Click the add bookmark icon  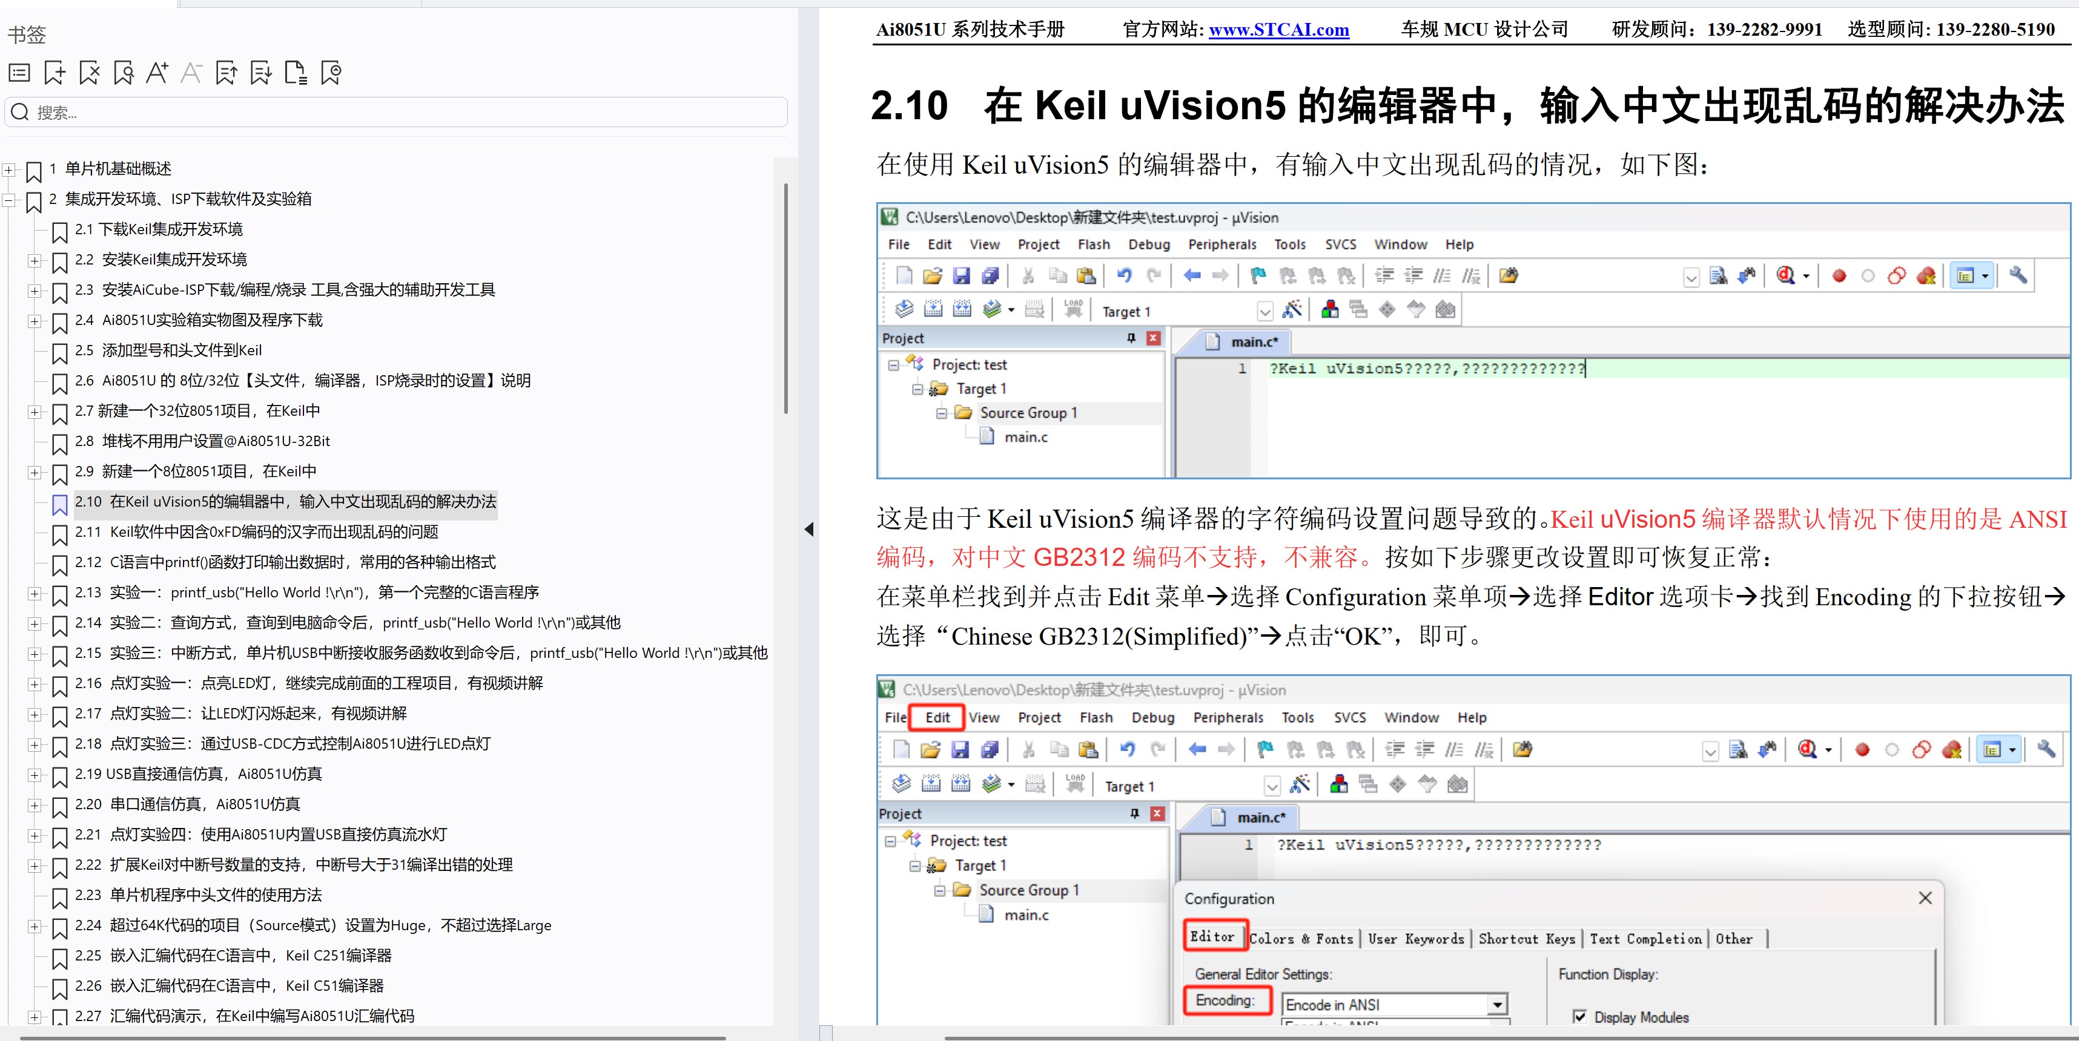[x=54, y=73]
